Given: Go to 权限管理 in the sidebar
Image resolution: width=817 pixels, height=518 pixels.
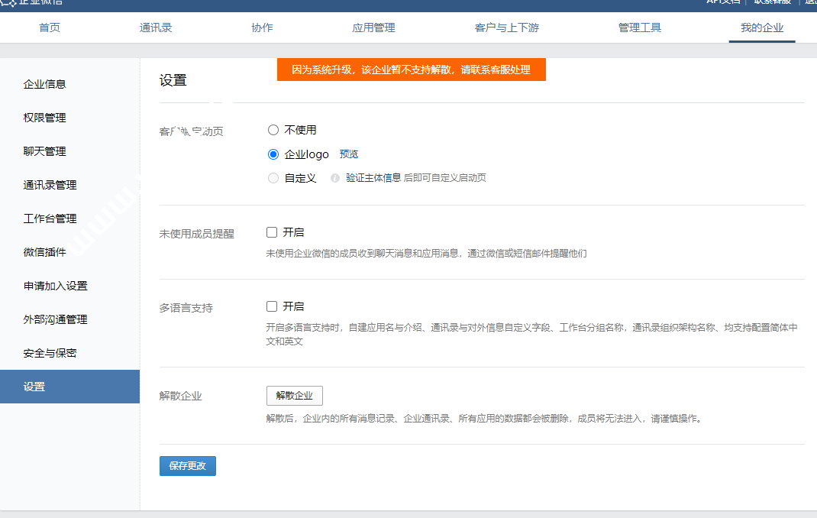Looking at the screenshot, I should 45,118.
